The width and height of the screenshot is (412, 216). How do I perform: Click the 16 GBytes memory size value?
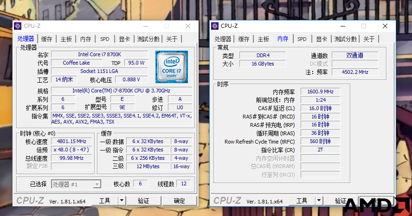(x=263, y=64)
